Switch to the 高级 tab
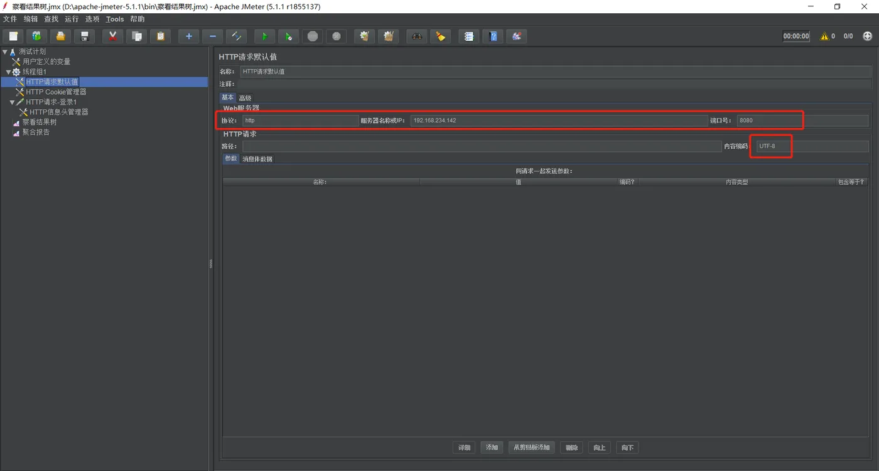Screen dimensions: 879x471 tap(245, 98)
